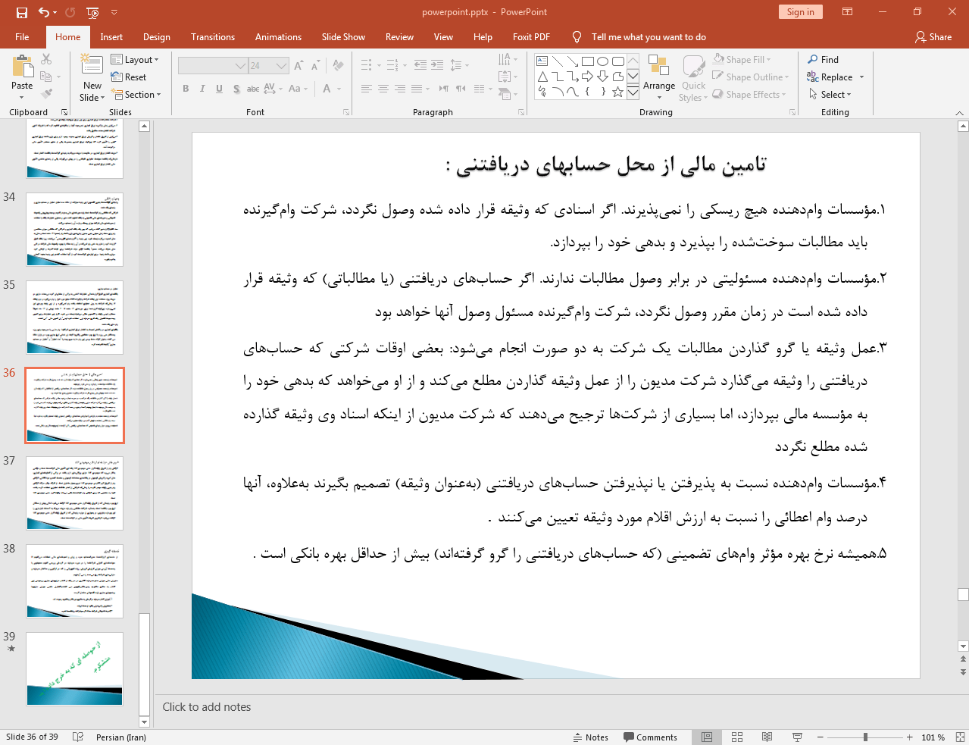Click Normal view icon in status bar
Screen dimensions: 969x745
[707, 737]
